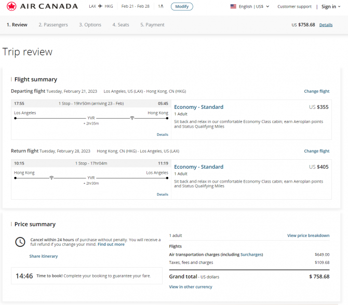
Task: Expand the Sign in menu
Action: [331, 7]
